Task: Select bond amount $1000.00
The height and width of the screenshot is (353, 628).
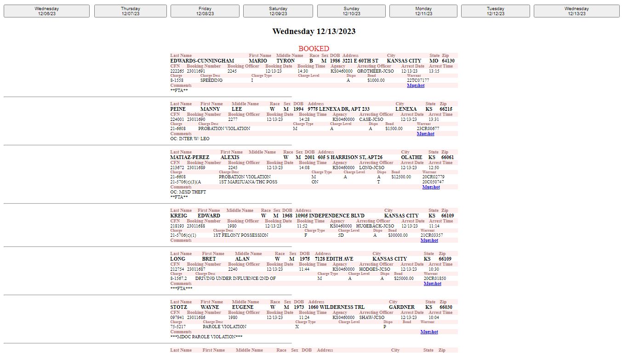Action: [x=376, y=80]
